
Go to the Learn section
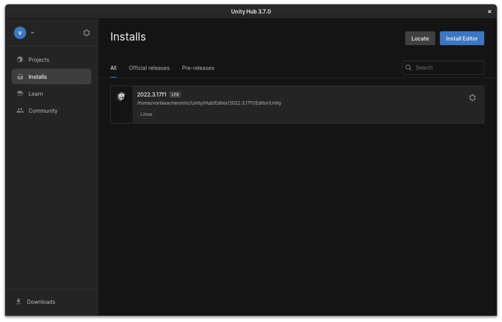[51, 94]
